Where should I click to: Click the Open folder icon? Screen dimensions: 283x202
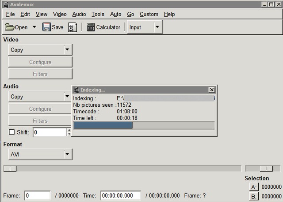(9, 27)
